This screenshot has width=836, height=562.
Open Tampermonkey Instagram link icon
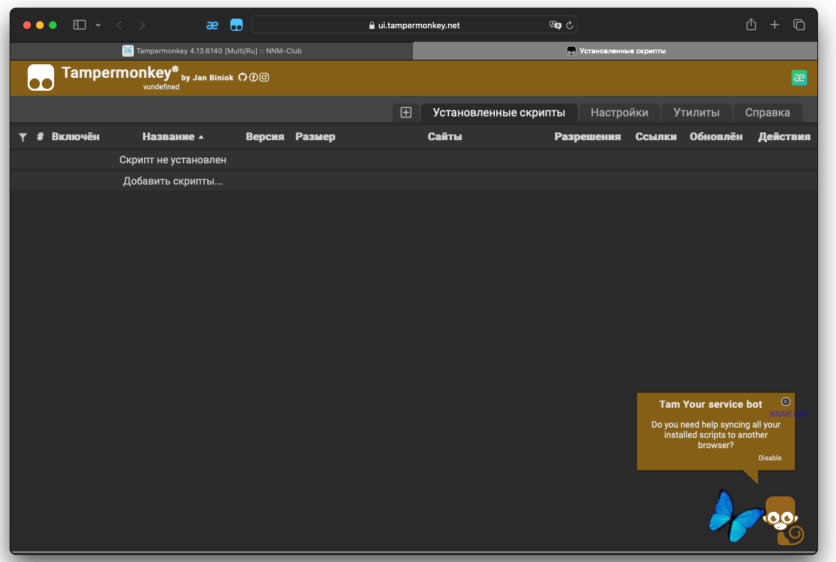coord(264,77)
